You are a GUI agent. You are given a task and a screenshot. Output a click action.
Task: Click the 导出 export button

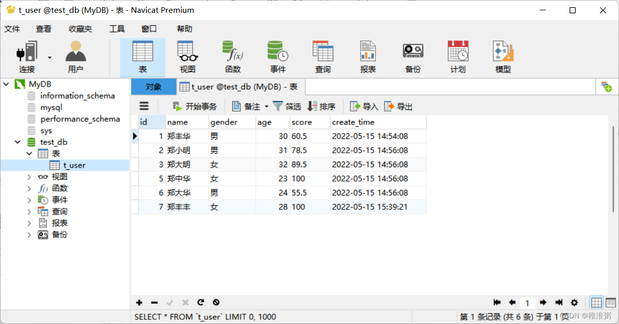[x=399, y=107]
